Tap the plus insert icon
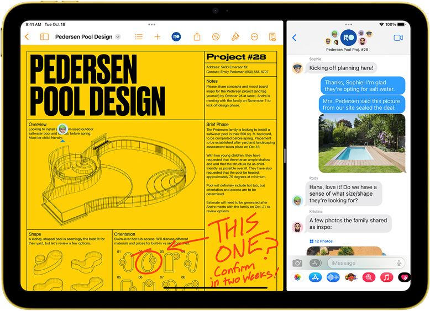Screen dimensions: 430x311 157,36
